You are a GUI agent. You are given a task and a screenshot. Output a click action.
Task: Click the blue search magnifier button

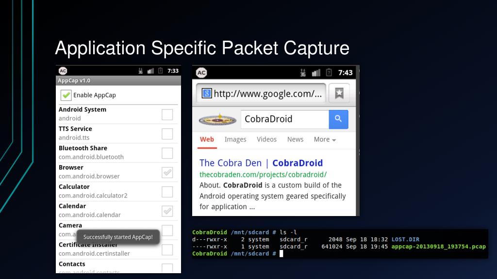click(338, 119)
